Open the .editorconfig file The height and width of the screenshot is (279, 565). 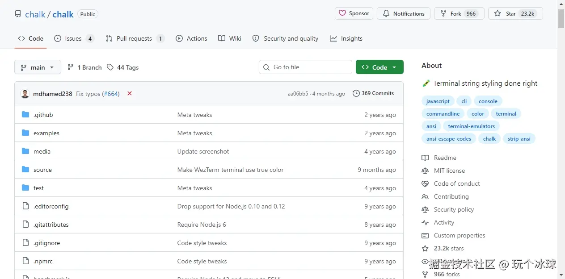click(51, 206)
